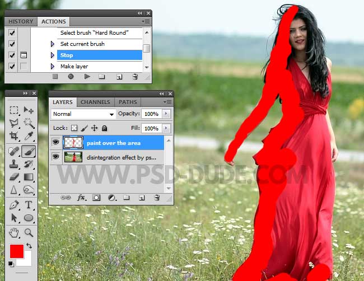
Task: Select the Clone Stamp tool
Action: [14, 164]
